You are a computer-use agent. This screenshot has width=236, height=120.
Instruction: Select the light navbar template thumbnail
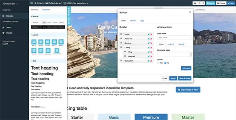tap(48, 22)
